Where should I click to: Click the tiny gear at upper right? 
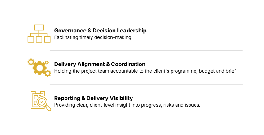coord(47,62)
